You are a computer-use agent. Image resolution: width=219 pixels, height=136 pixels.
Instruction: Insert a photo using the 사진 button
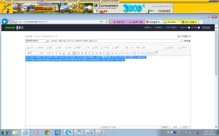pos(30,48)
